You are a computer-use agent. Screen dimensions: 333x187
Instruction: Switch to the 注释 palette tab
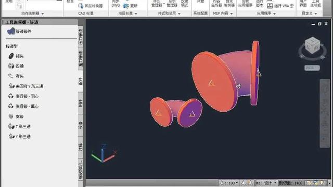click(81, 147)
